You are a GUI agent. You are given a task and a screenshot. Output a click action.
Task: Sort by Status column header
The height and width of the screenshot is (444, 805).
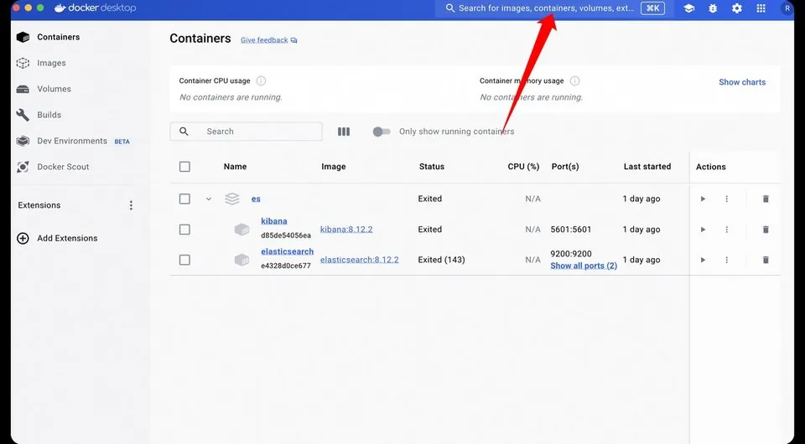click(432, 167)
